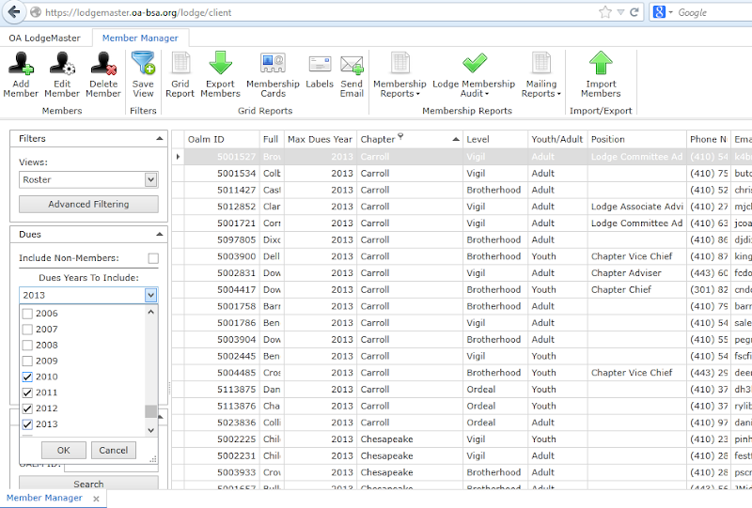Click the Advanced Filtering button
Screen dimensions: 752x508
click(x=89, y=204)
